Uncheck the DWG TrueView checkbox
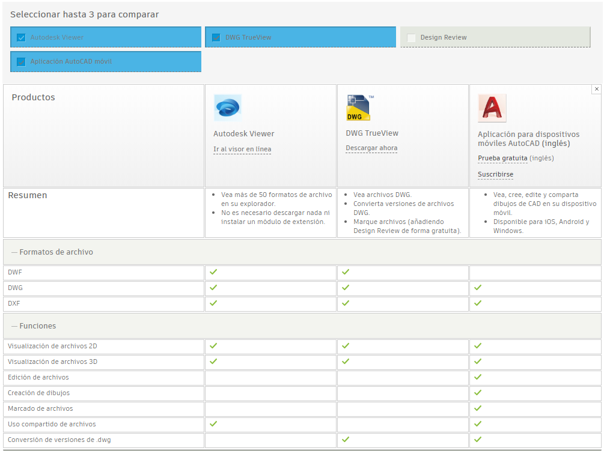 tap(216, 37)
